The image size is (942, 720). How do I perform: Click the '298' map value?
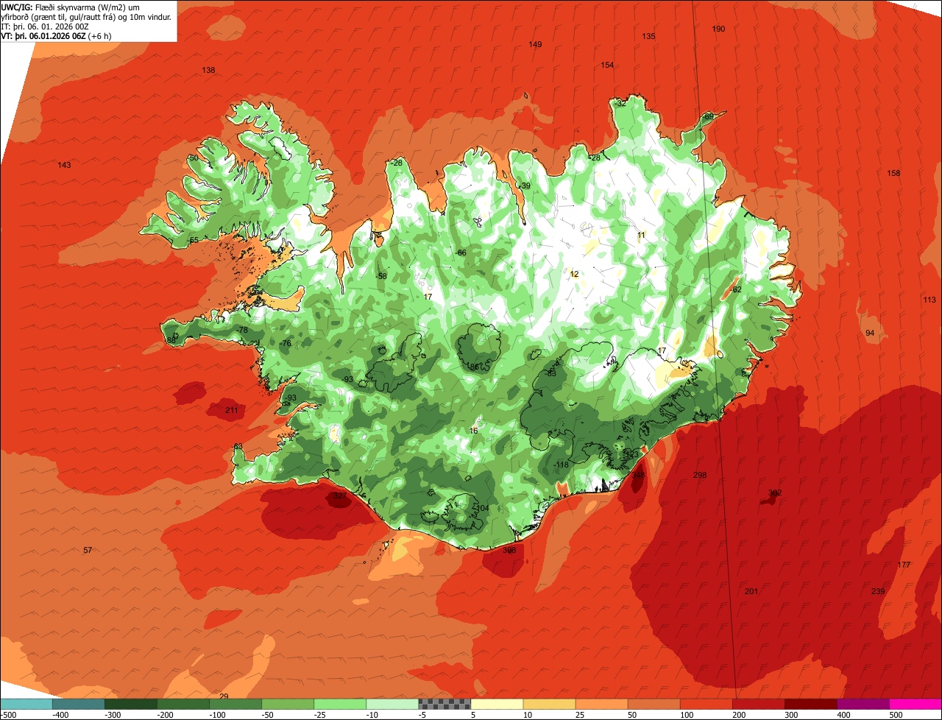coord(700,475)
